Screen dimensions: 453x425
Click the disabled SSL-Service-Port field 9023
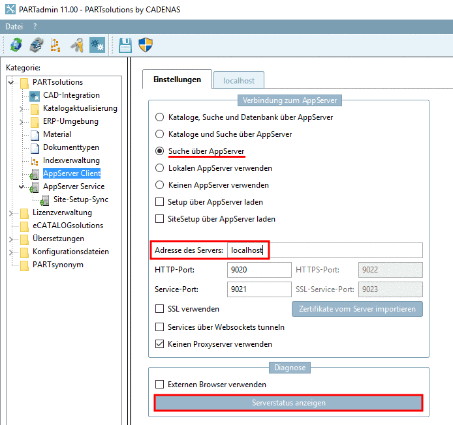tap(390, 289)
